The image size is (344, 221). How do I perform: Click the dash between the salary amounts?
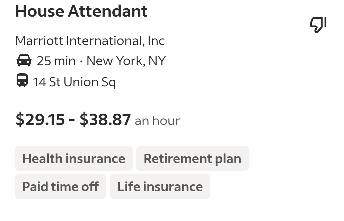click(x=72, y=120)
